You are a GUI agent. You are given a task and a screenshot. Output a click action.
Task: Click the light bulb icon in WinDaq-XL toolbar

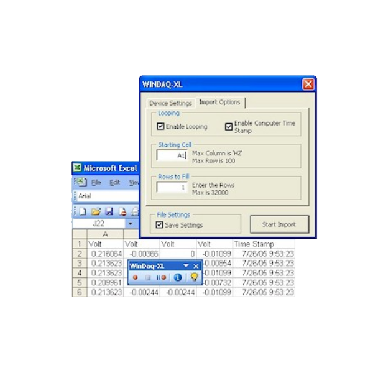pos(194,277)
